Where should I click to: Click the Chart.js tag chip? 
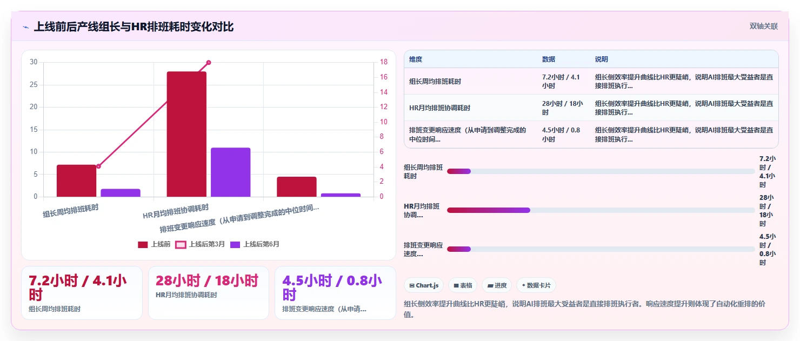pos(424,285)
